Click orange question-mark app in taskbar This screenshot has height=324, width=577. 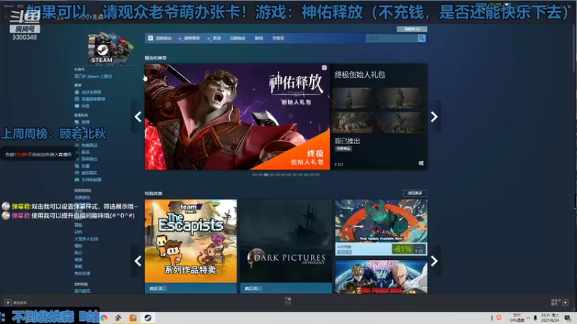pyautogui.click(x=133, y=318)
